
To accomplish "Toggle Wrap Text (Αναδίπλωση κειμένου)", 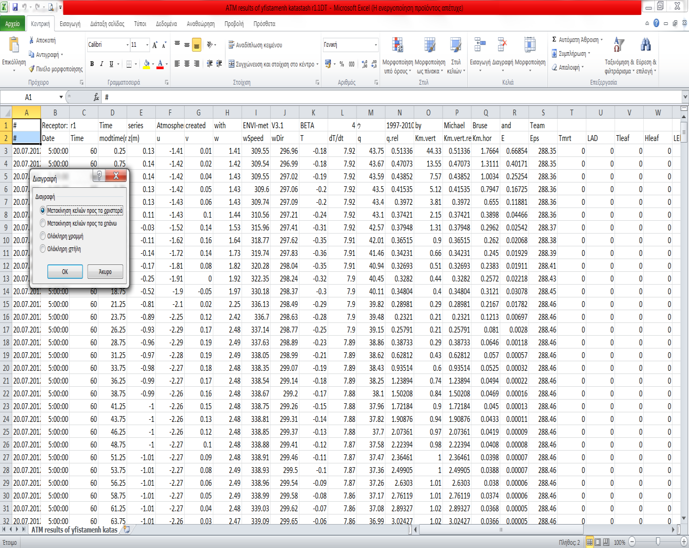I will coord(255,45).
